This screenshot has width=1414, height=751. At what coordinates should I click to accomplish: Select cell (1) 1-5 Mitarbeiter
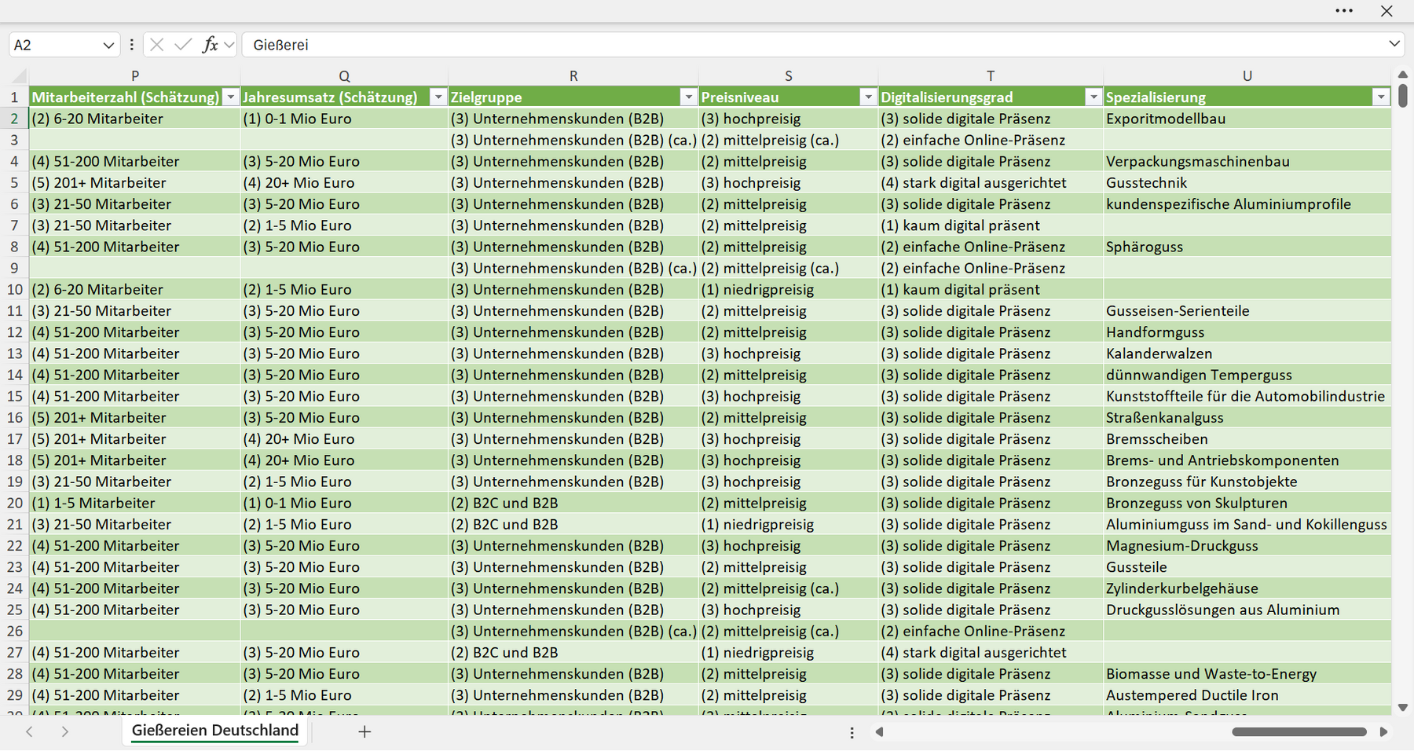[x=135, y=504]
